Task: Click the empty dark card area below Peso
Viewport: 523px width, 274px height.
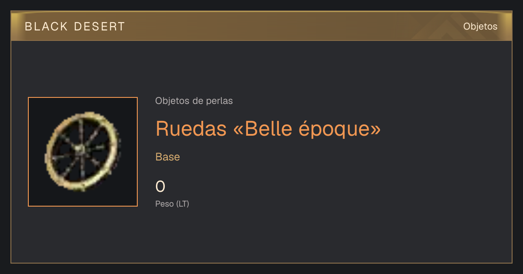Action: (305, 237)
